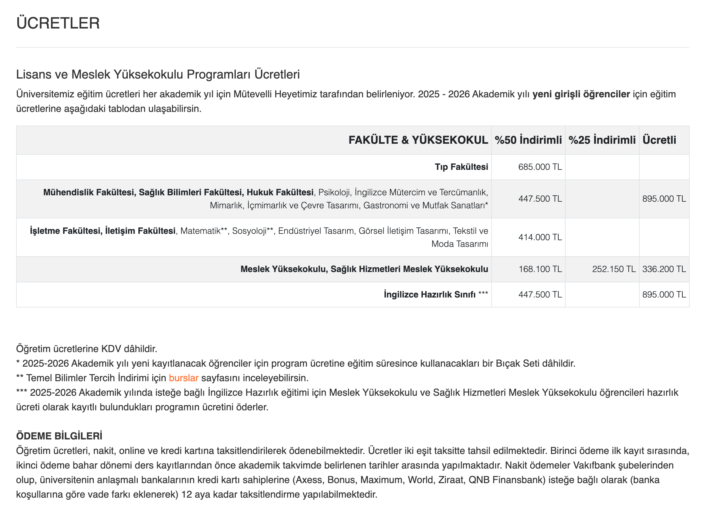Viewport: 710px width, 521px height.
Task: Click the Ücretli column header
Action: [659, 140]
